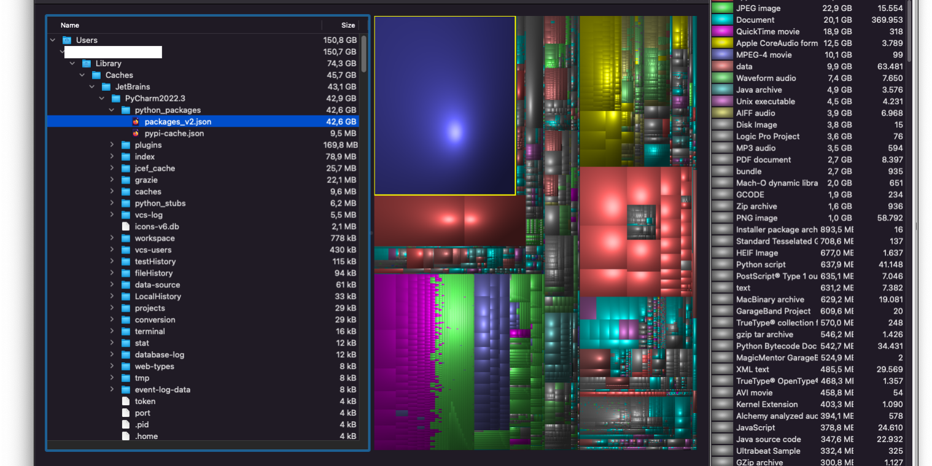Sort by the Name column header

(70, 25)
